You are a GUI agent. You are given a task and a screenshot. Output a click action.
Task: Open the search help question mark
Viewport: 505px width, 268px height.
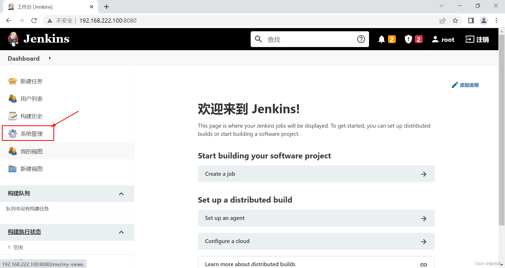click(x=361, y=39)
